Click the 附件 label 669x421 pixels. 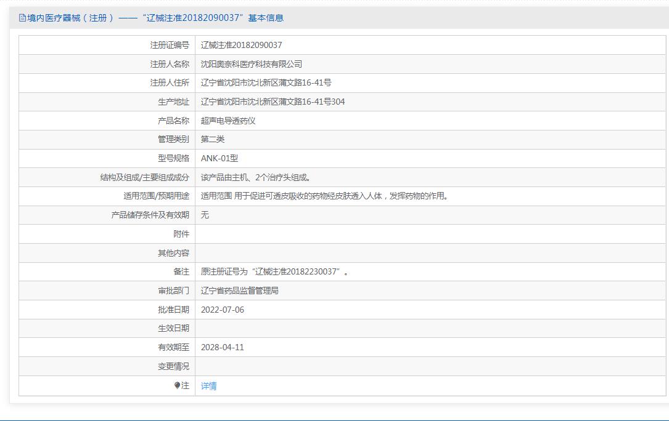pos(181,234)
